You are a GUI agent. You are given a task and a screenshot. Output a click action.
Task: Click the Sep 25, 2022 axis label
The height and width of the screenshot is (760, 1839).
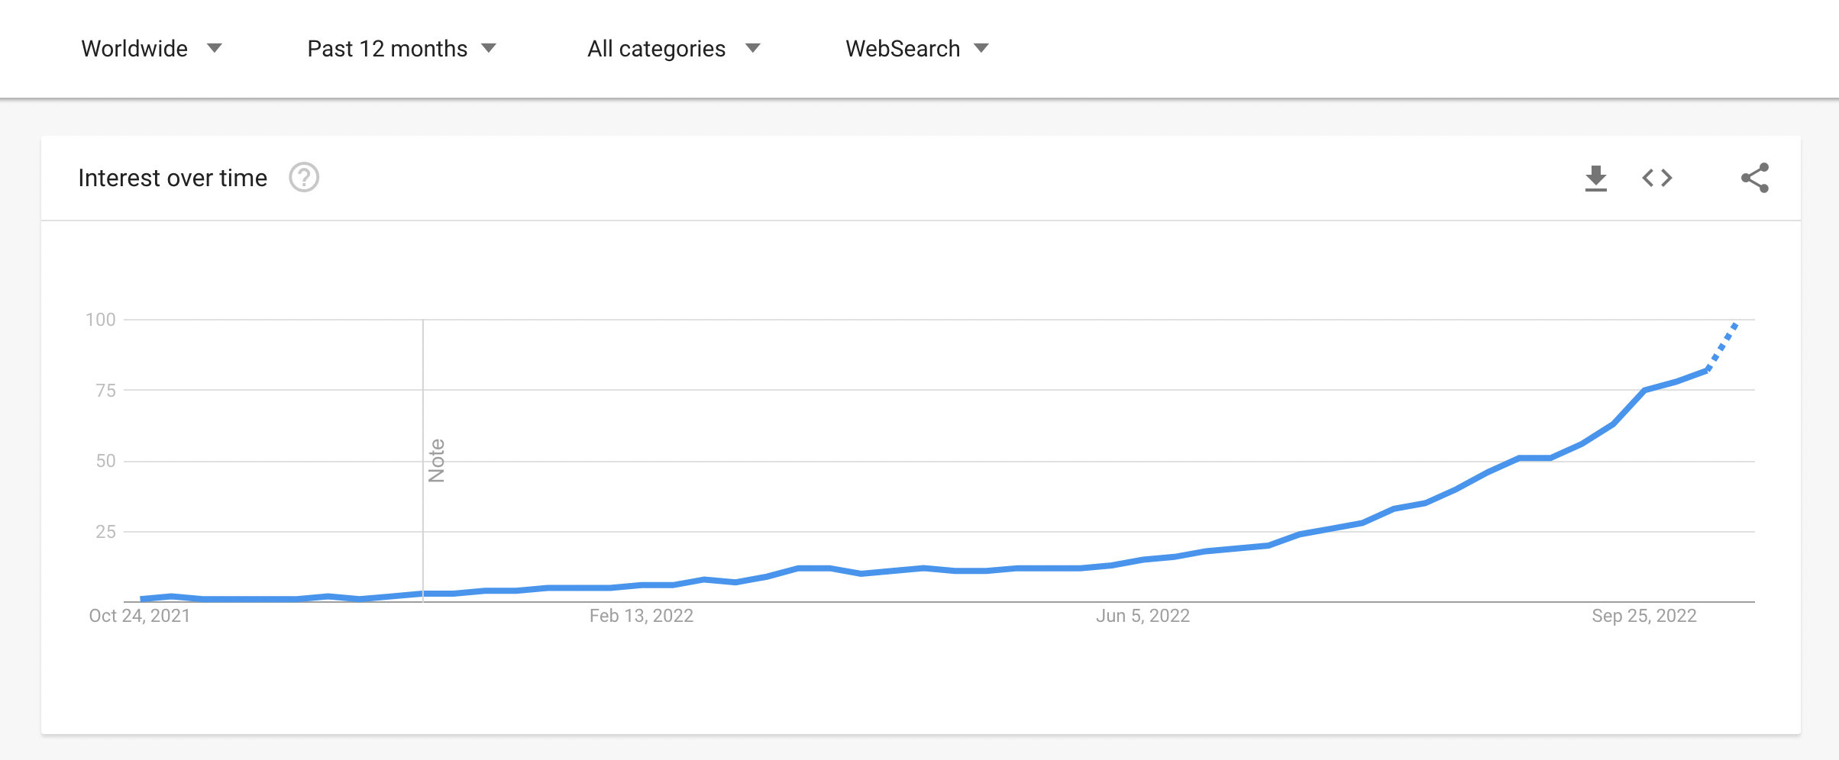pos(1643,616)
